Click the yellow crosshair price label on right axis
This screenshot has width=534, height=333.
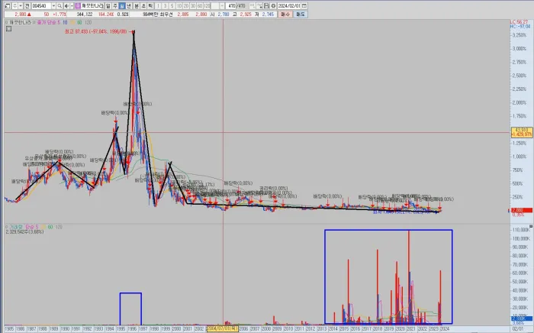tap(522, 132)
